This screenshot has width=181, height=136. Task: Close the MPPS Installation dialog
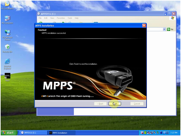pyautogui.click(x=144, y=26)
